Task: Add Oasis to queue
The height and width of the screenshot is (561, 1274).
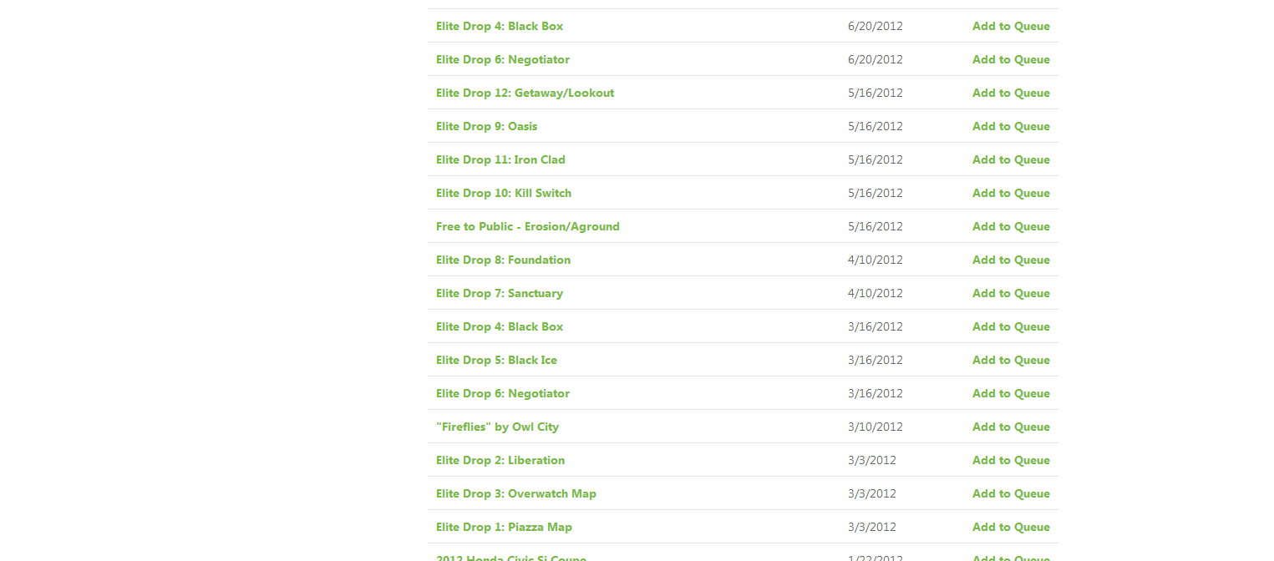Action: [1011, 126]
